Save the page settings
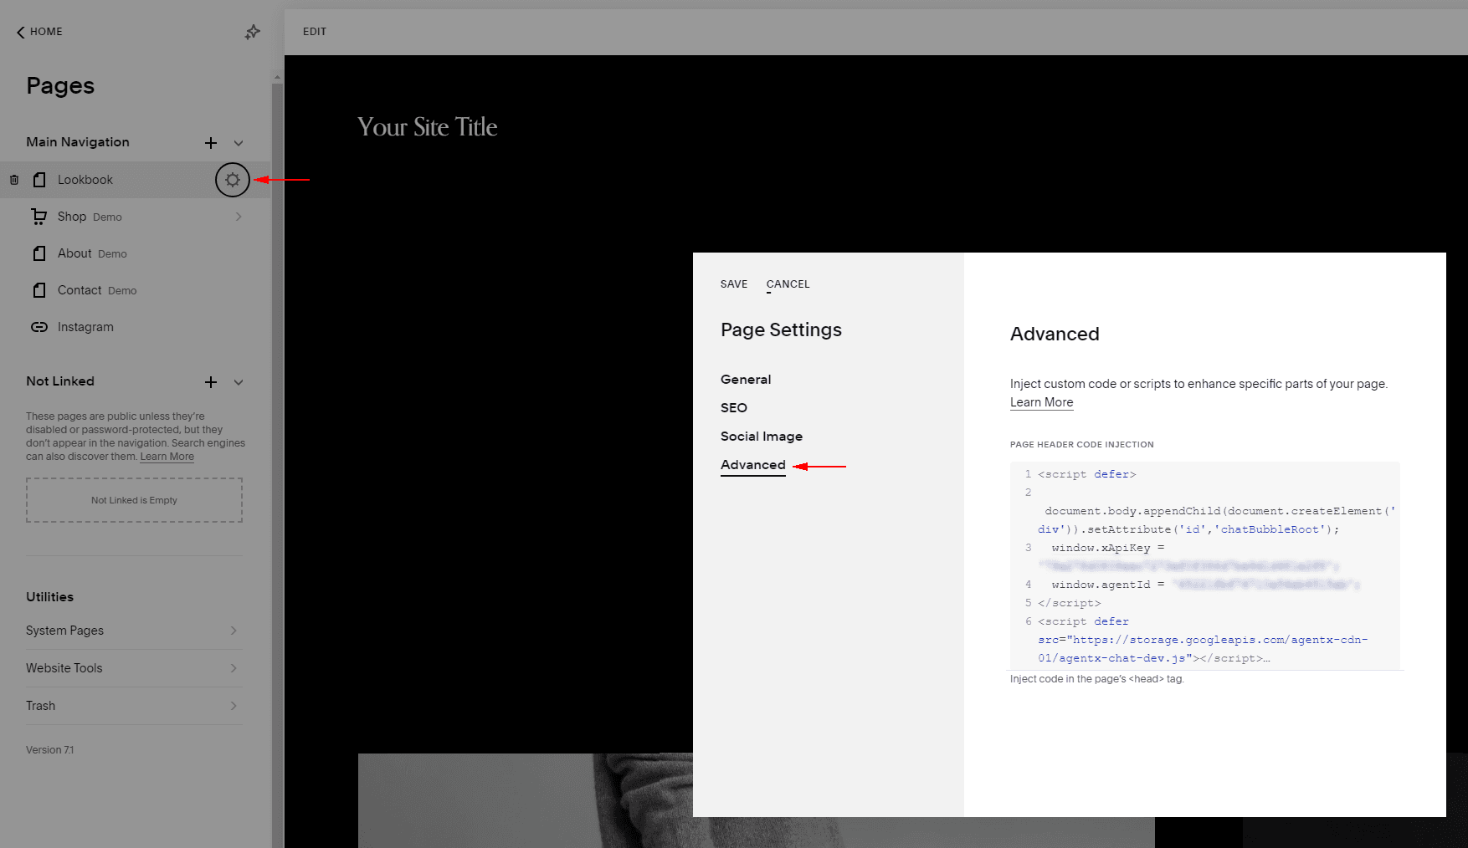1468x848 pixels. coord(734,284)
